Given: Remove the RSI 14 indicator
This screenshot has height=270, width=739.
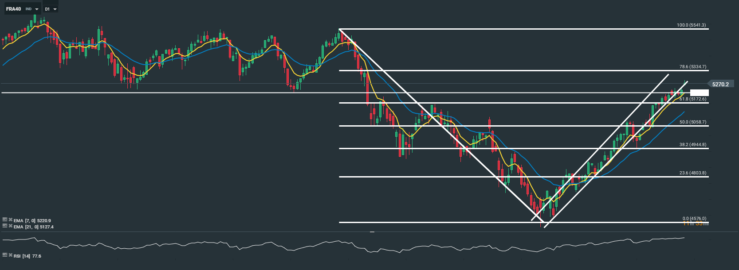Looking at the screenshot, I should point(10,255).
